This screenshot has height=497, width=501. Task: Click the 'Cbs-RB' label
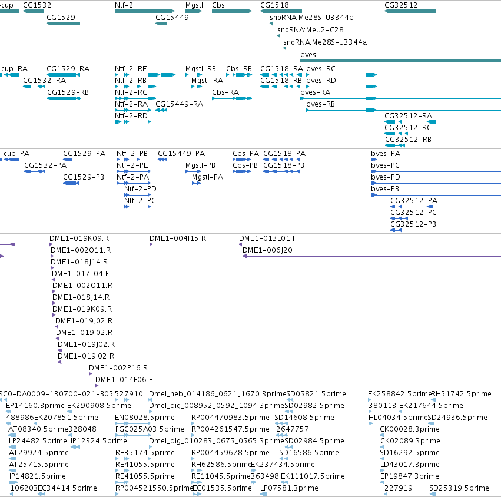[x=239, y=69]
